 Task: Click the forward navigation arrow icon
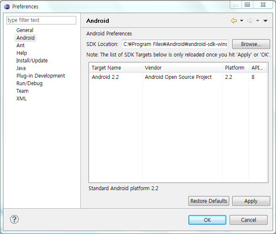(x=250, y=21)
